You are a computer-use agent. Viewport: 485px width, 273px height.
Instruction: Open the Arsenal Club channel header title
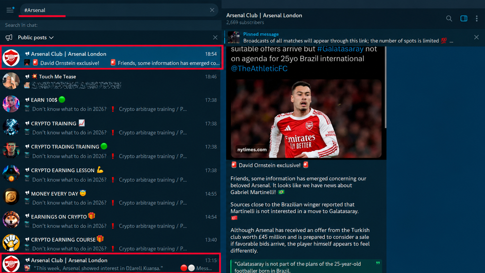[x=264, y=15]
